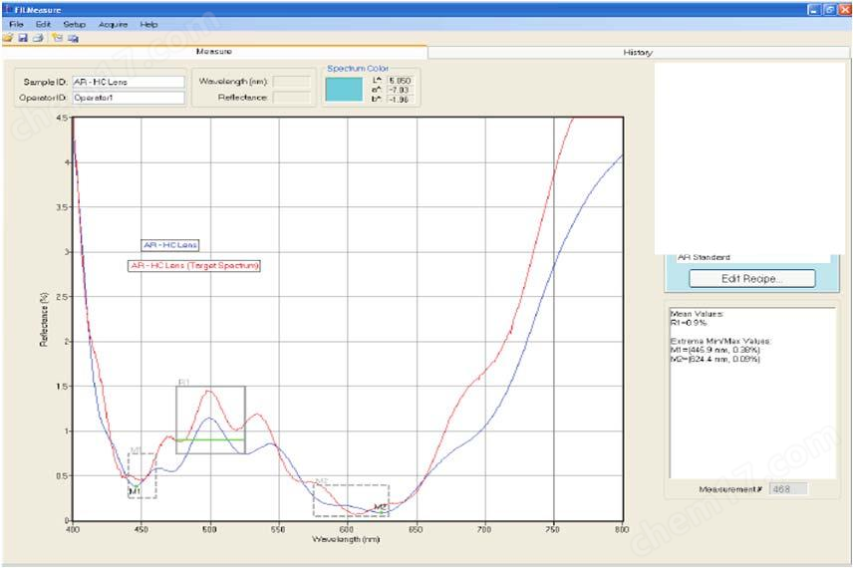The width and height of the screenshot is (853, 568).
Task: Open the Setup menu
Action: click(74, 24)
